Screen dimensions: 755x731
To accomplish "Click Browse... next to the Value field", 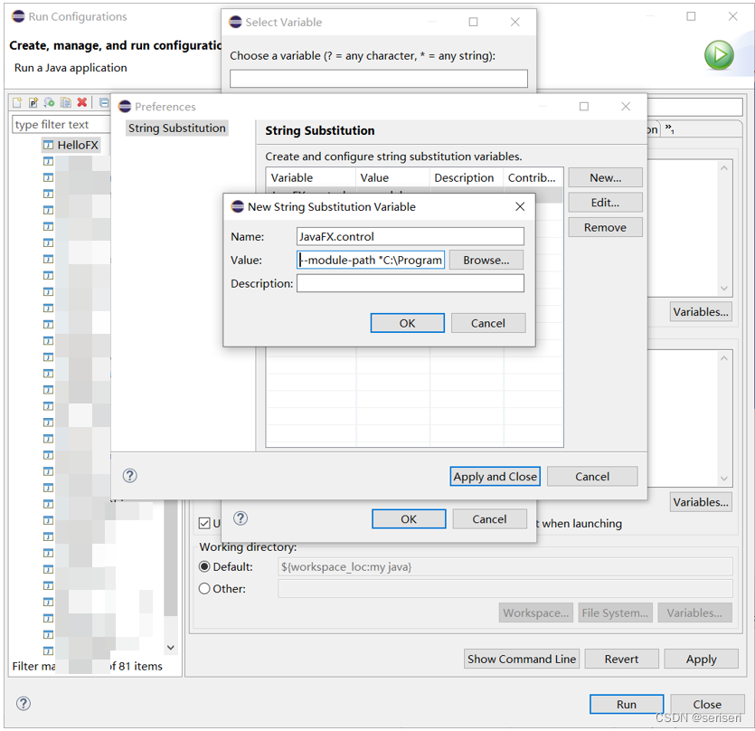I will pyautogui.click(x=486, y=261).
